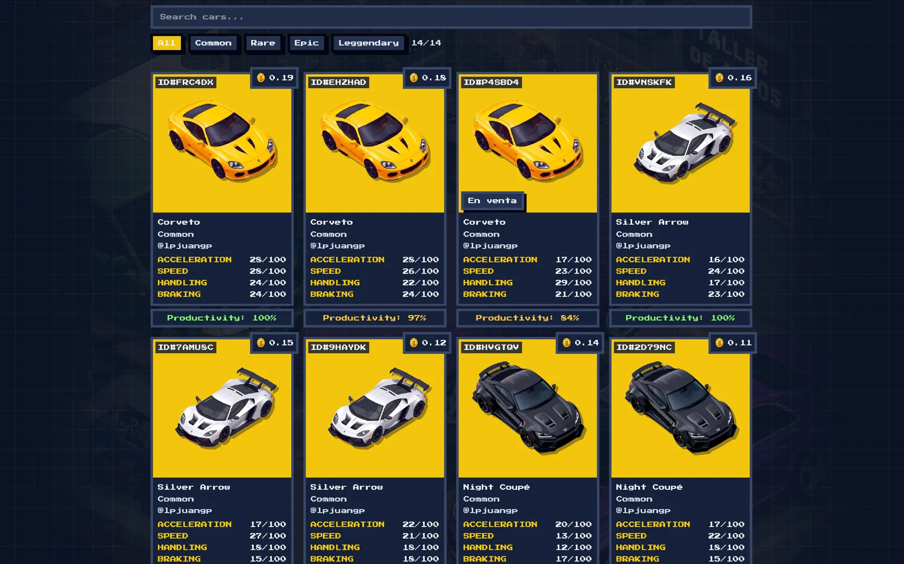
Task: Click Productivity: 100% under ID#FRC4DX
Action: [222, 318]
